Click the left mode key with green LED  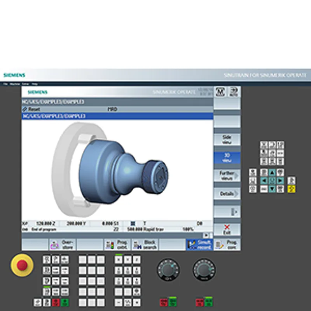click(x=47, y=291)
